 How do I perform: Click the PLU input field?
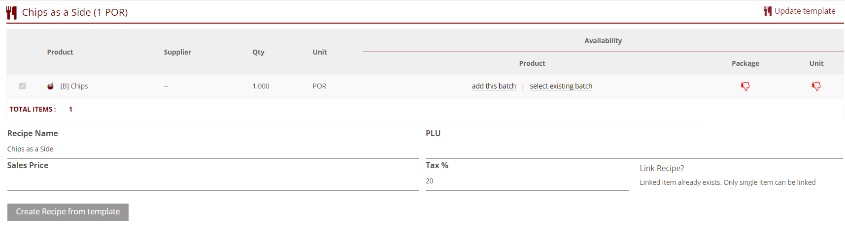pos(634,149)
